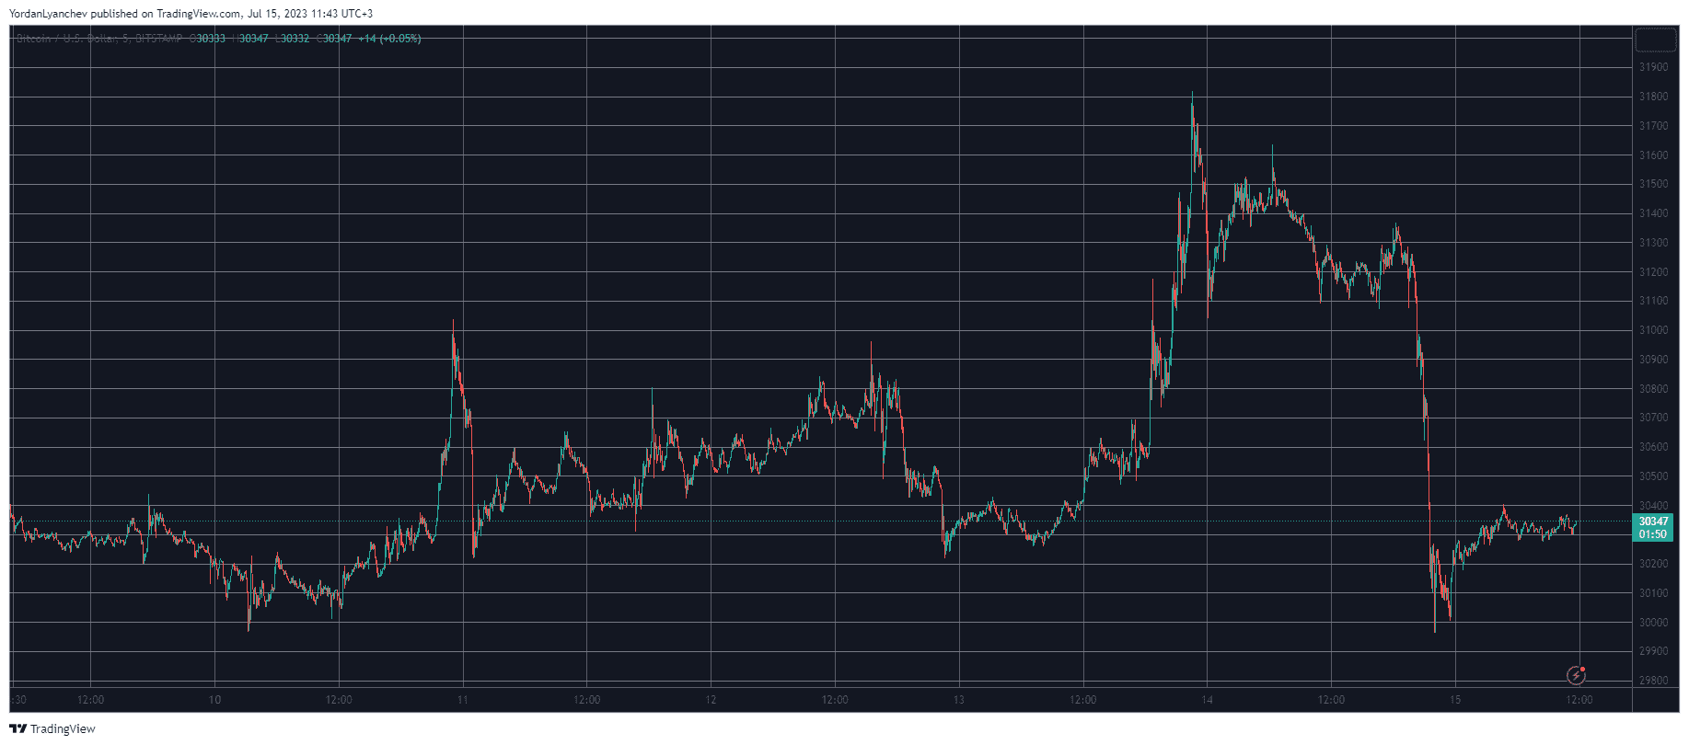Click the 30800 price axis label

pyautogui.click(x=1653, y=389)
